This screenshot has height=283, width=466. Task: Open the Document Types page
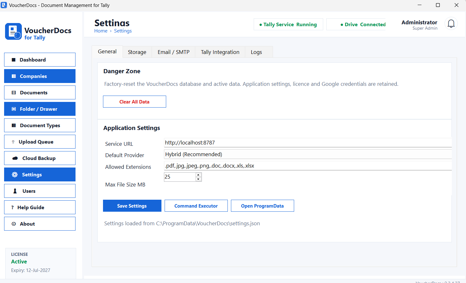[40, 125]
